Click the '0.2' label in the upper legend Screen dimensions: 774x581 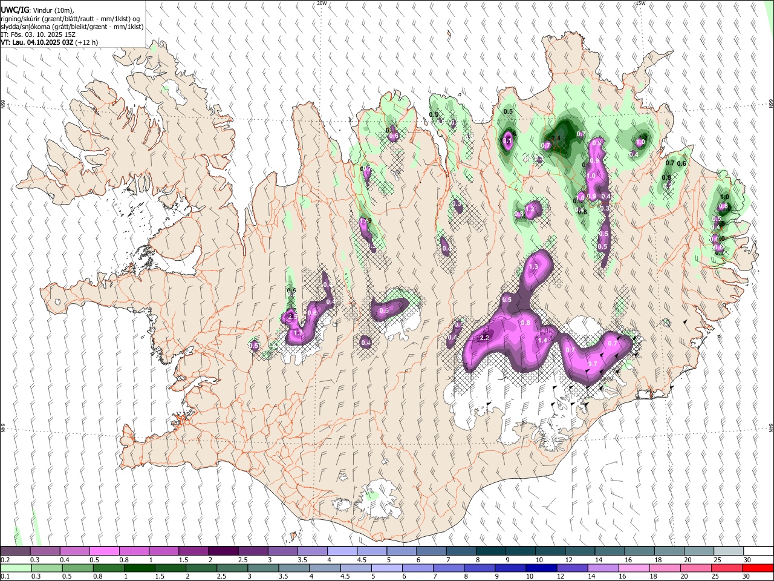tap(5, 560)
